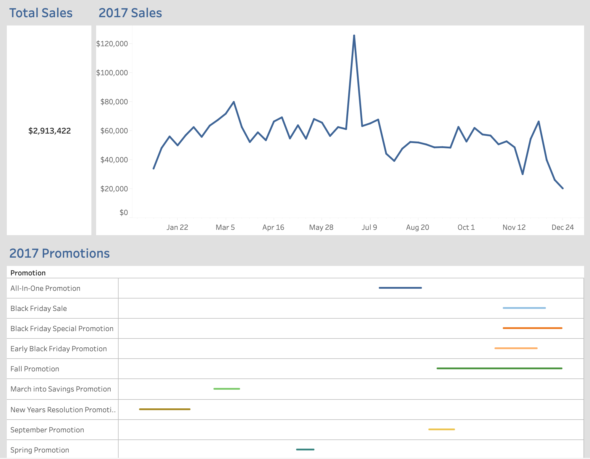Click the sales line's highest peak point
590x459 pixels.
pyautogui.click(x=354, y=36)
